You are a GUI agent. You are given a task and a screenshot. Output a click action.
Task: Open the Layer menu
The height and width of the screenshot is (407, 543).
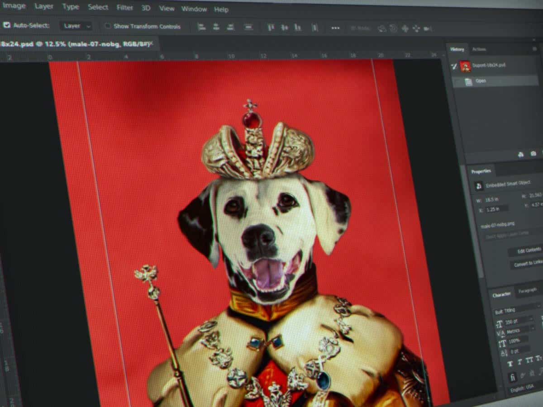click(x=44, y=7)
